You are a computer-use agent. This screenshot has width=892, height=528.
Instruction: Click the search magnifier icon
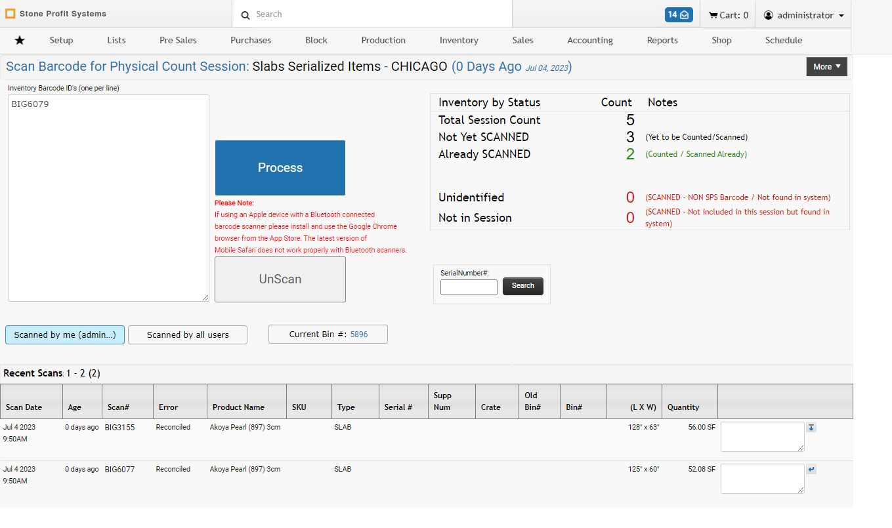click(x=245, y=15)
